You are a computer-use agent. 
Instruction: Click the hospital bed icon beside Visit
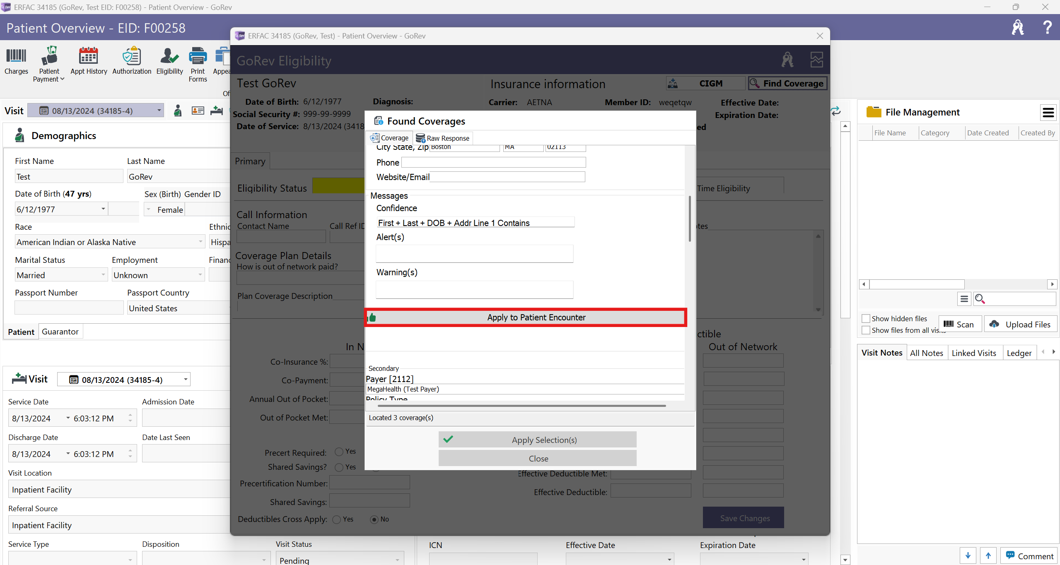click(x=216, y=111)
